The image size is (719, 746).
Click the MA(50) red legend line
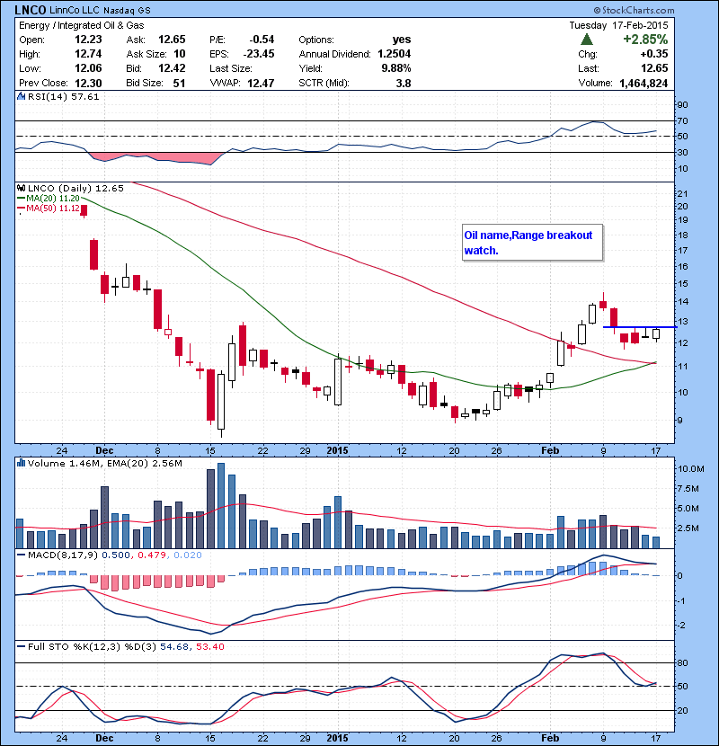(x=21, y=209)
